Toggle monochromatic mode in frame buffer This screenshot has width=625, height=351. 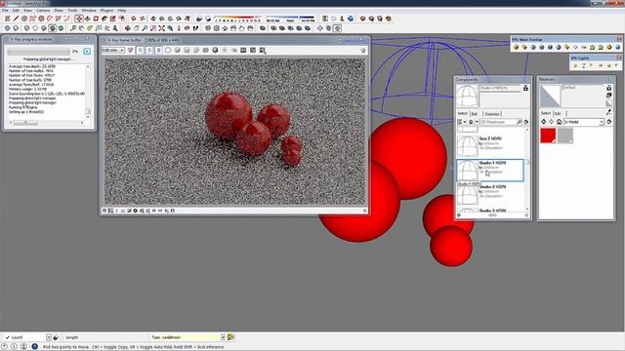click(x=177, y=50)
